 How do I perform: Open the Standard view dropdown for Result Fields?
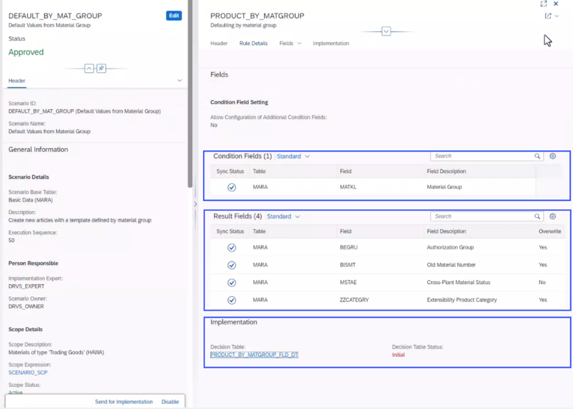point(297,216)
